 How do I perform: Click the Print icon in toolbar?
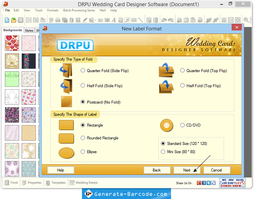coord(58,20)
